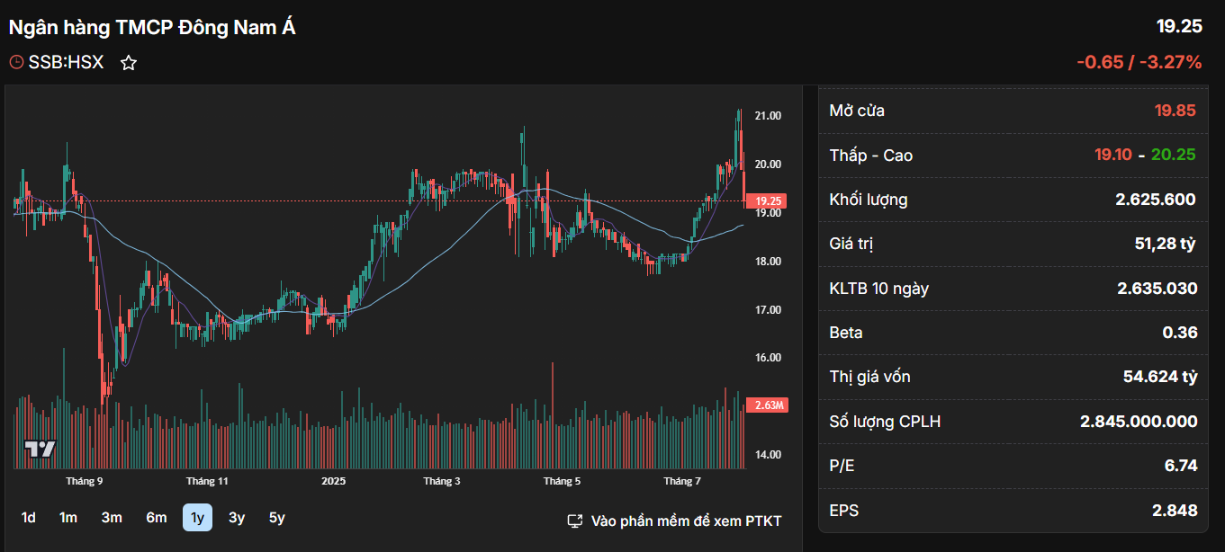
Task: Click the Thấp - Cao label
Action: pos(870,156)
